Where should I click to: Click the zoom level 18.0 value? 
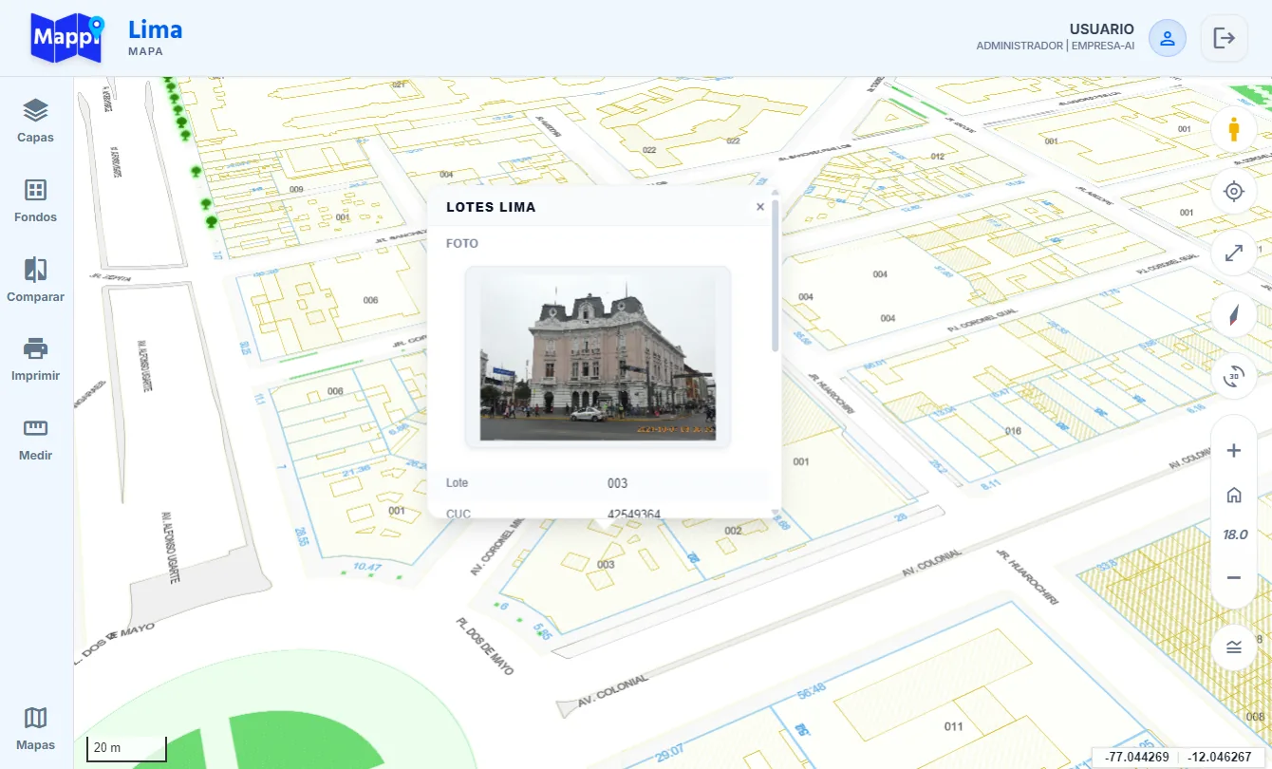[x=1234, y=535]
